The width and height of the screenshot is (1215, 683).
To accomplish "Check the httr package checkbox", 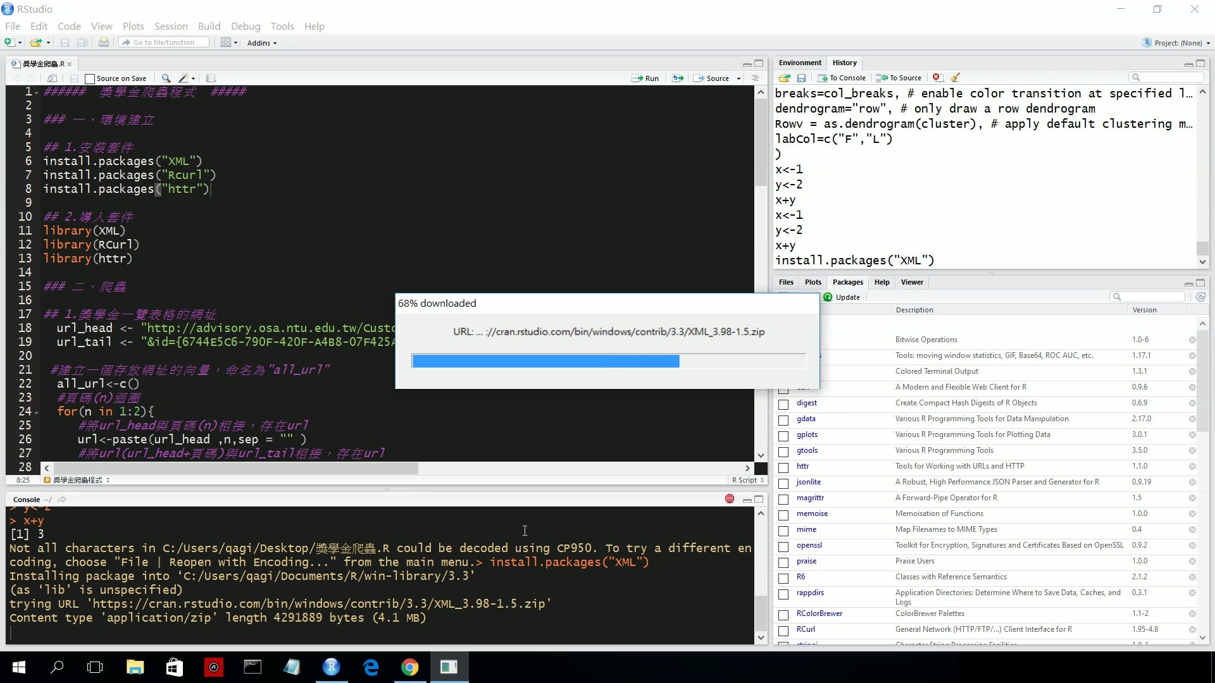I will [x=783, y=467].
